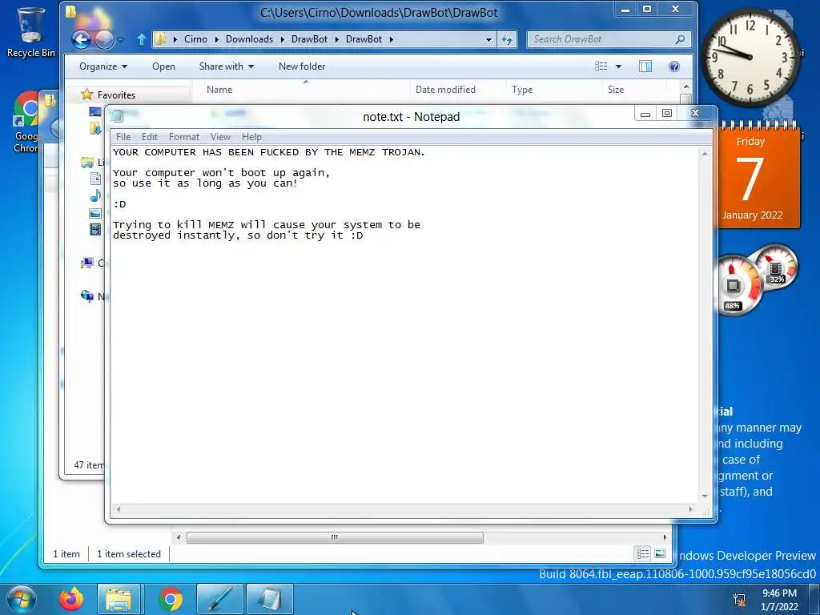Viewport: 820px width, 615px height.
Task: Open the Edit menu in Notepad
Action: point(149,136)
